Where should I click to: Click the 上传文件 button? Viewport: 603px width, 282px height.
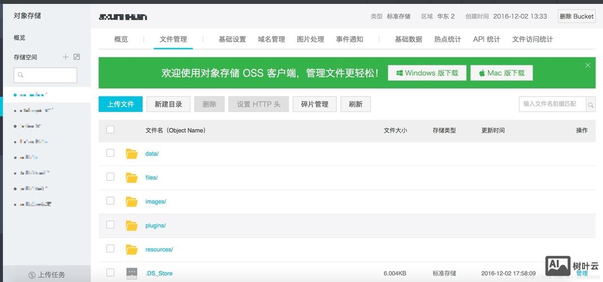(x=121, y=104)
